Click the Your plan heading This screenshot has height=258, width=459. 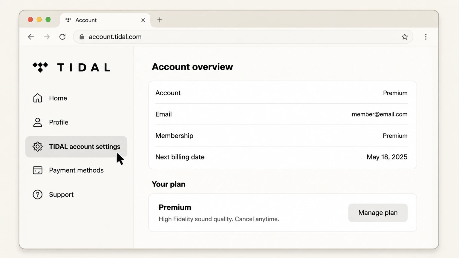169,184
